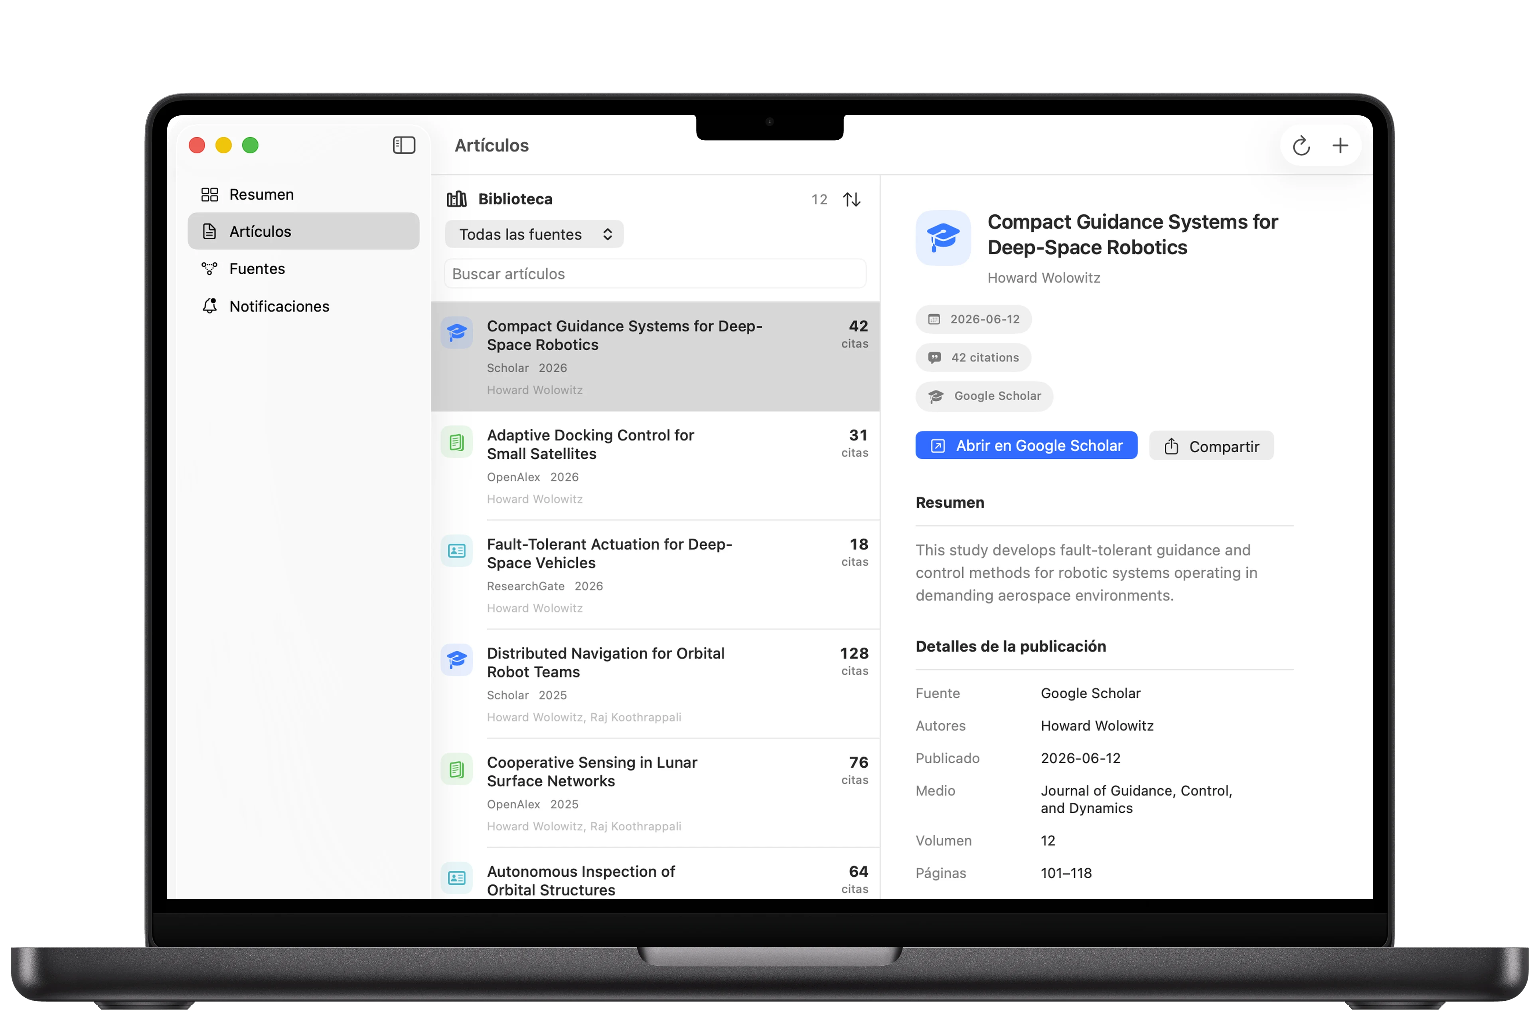Click the refresh arrow icon
The height and width of the screenshot is (1014, 1540).
click(x=1301, y=146)
